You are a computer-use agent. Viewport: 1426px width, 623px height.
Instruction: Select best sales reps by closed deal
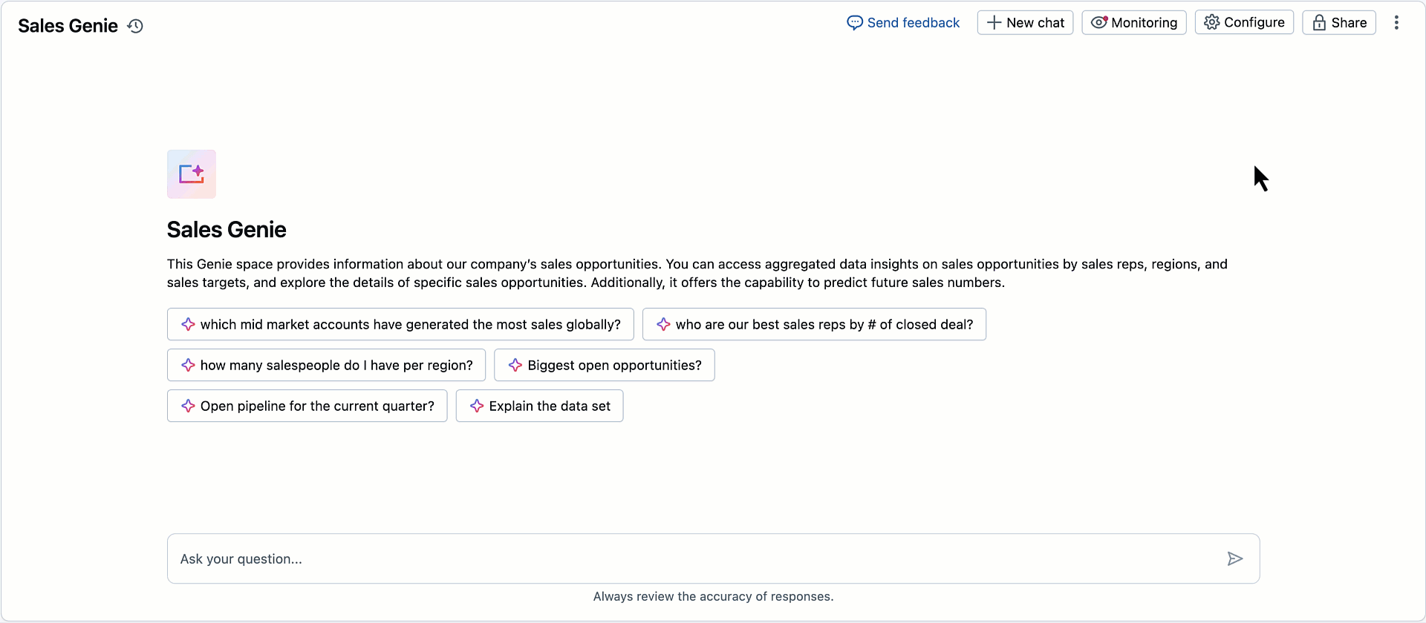coord(814,324)
